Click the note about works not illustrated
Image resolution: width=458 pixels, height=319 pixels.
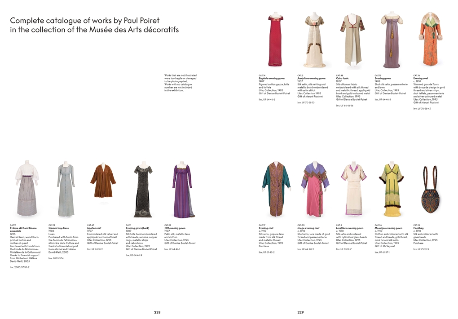click(x=181, y=83)
